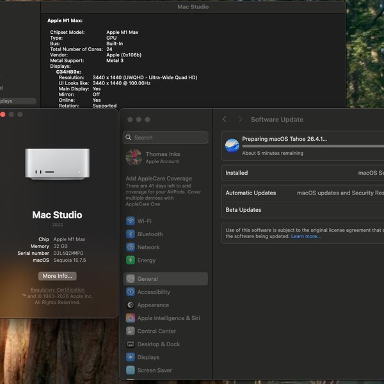The height and width of the screenshot is (384, 384).
Task: Click the Appearance icon in sidebar
Action: pos(131,305)
